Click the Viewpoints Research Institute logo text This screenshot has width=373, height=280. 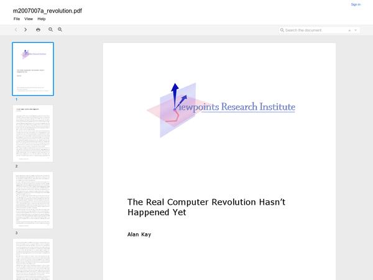[237, 107]
